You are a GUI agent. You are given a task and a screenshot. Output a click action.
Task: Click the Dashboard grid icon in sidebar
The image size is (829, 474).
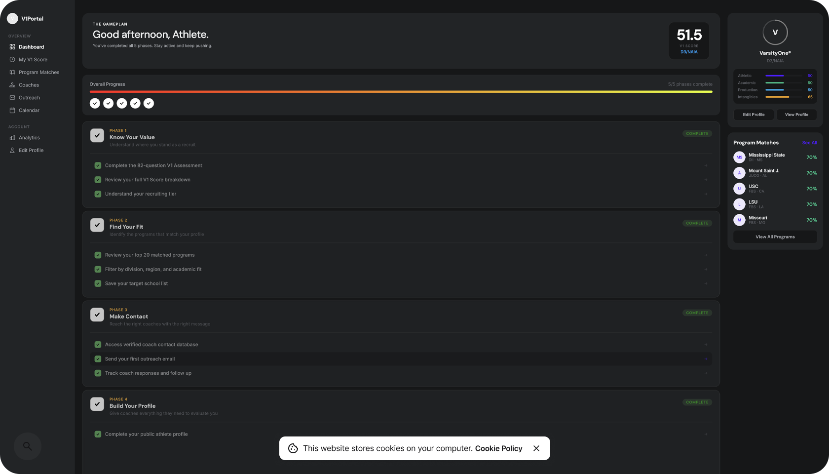coord(12,47)
